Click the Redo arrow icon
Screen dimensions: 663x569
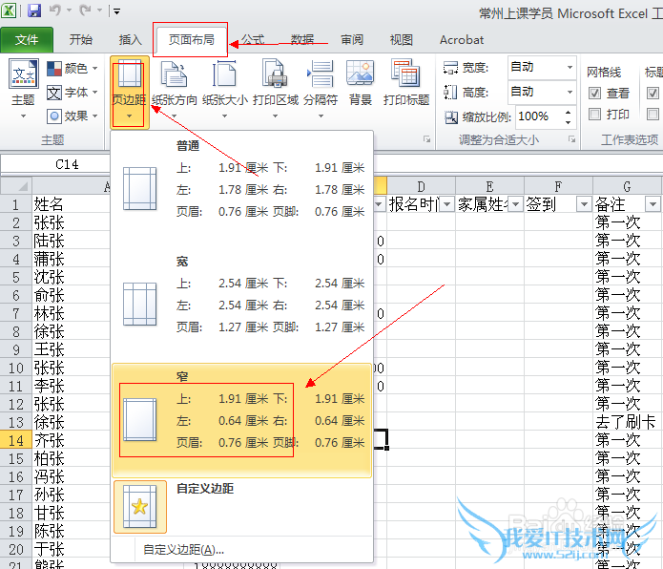tap(86, 11)
